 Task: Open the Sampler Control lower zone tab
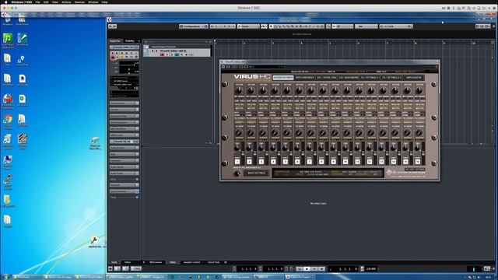tap(192, 262)
